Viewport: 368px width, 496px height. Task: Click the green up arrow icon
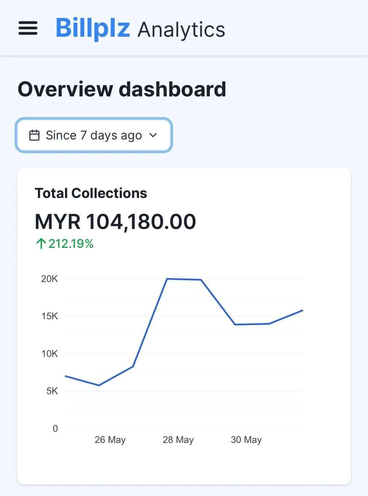(41, 244)
